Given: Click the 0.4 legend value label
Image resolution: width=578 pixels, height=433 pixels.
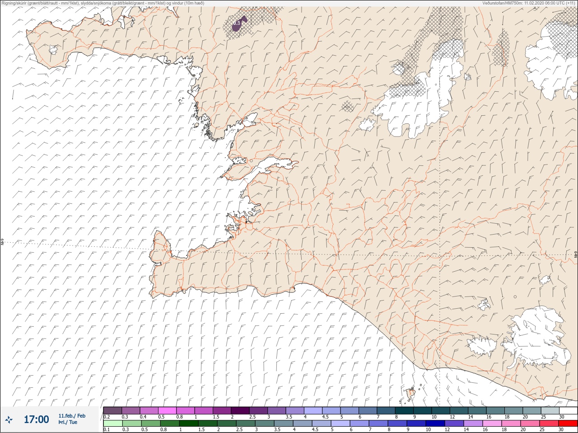Looking at the screenshot, I should point(143,417).
